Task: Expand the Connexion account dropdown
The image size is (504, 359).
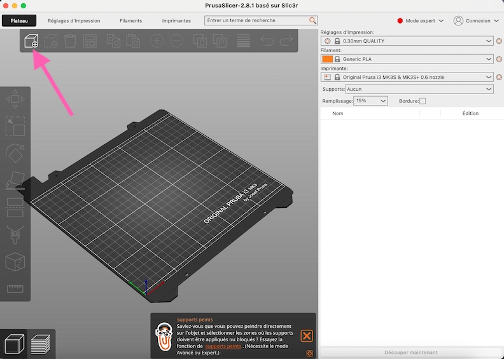Action: (x=476, y=21)
